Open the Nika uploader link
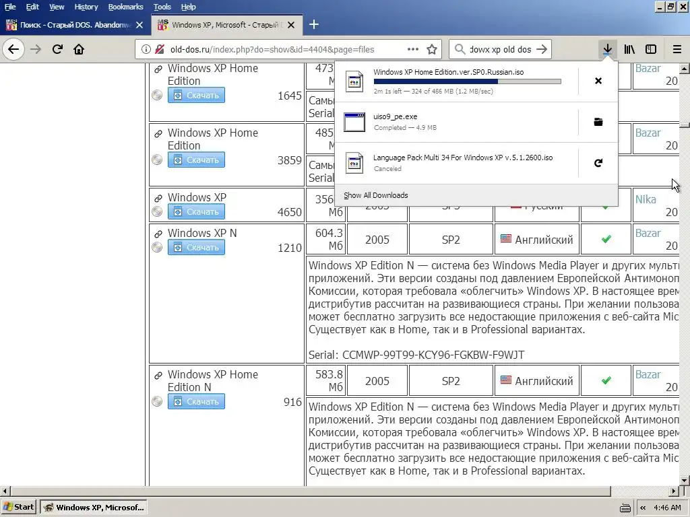 coord(645,199)
